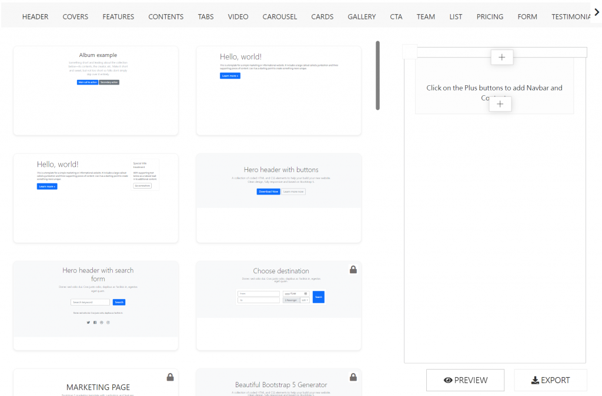Screen dimensions: 602x396
Task: Switch to the COVERS tab
Action: pyautogui.click(x=75, y=17)
